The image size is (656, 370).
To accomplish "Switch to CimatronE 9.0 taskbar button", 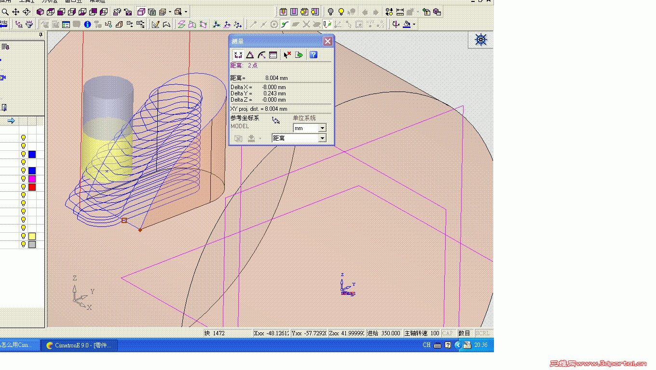I will click(79, 345).
